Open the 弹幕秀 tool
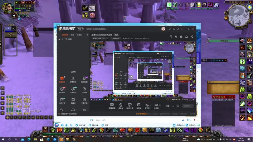The width and height of the screenshot is (253, 142). coord(73,101)
